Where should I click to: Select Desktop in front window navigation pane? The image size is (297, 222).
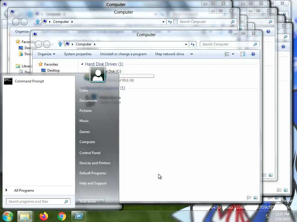[x=53, y=71]
